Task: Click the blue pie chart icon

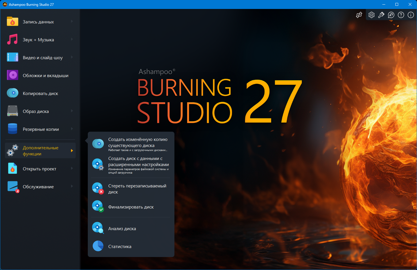Action: tap(98, 246)
